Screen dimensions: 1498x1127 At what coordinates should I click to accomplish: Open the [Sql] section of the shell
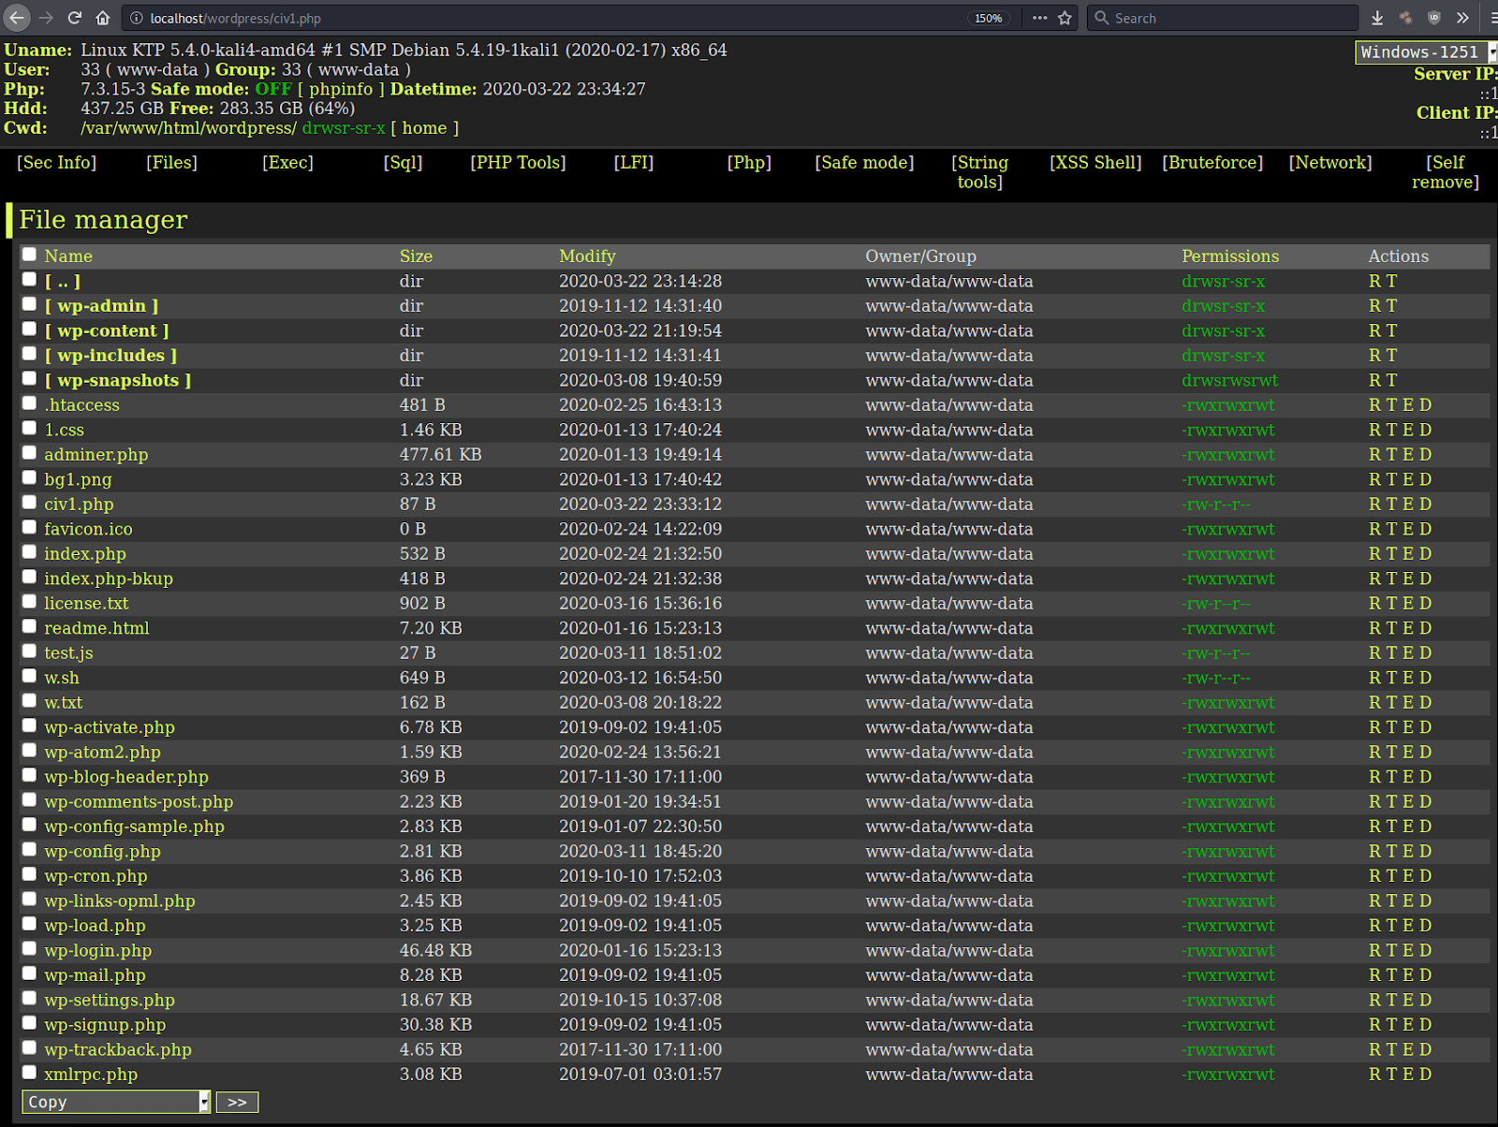[403, 162]
